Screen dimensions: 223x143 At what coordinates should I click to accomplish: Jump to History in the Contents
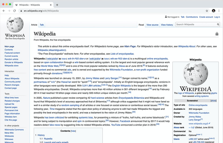[41, 135]
